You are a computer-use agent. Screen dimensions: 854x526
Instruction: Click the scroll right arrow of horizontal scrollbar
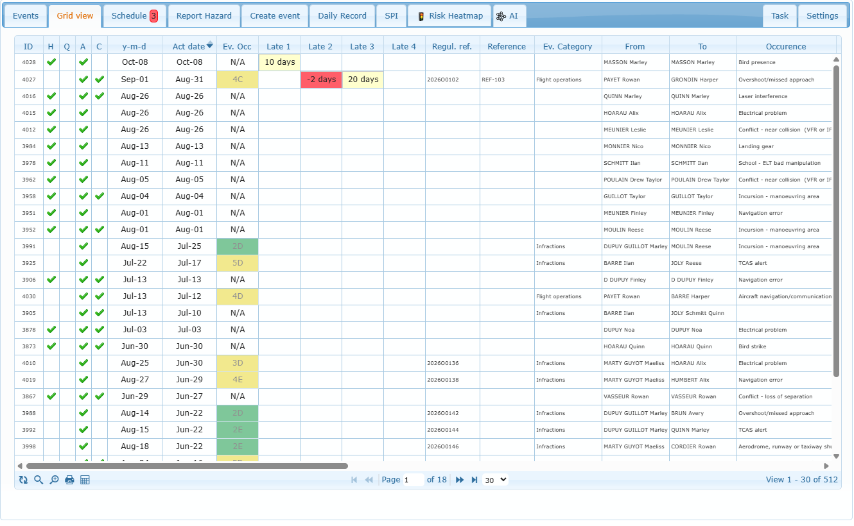click(x=826, y=466)
